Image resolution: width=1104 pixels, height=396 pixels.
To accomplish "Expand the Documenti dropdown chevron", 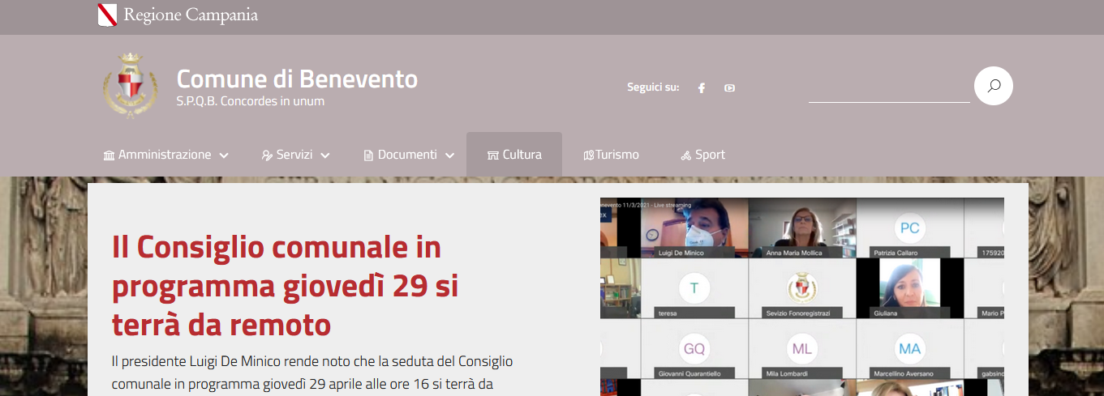I will pyautogui.click(x=449, y=155).
